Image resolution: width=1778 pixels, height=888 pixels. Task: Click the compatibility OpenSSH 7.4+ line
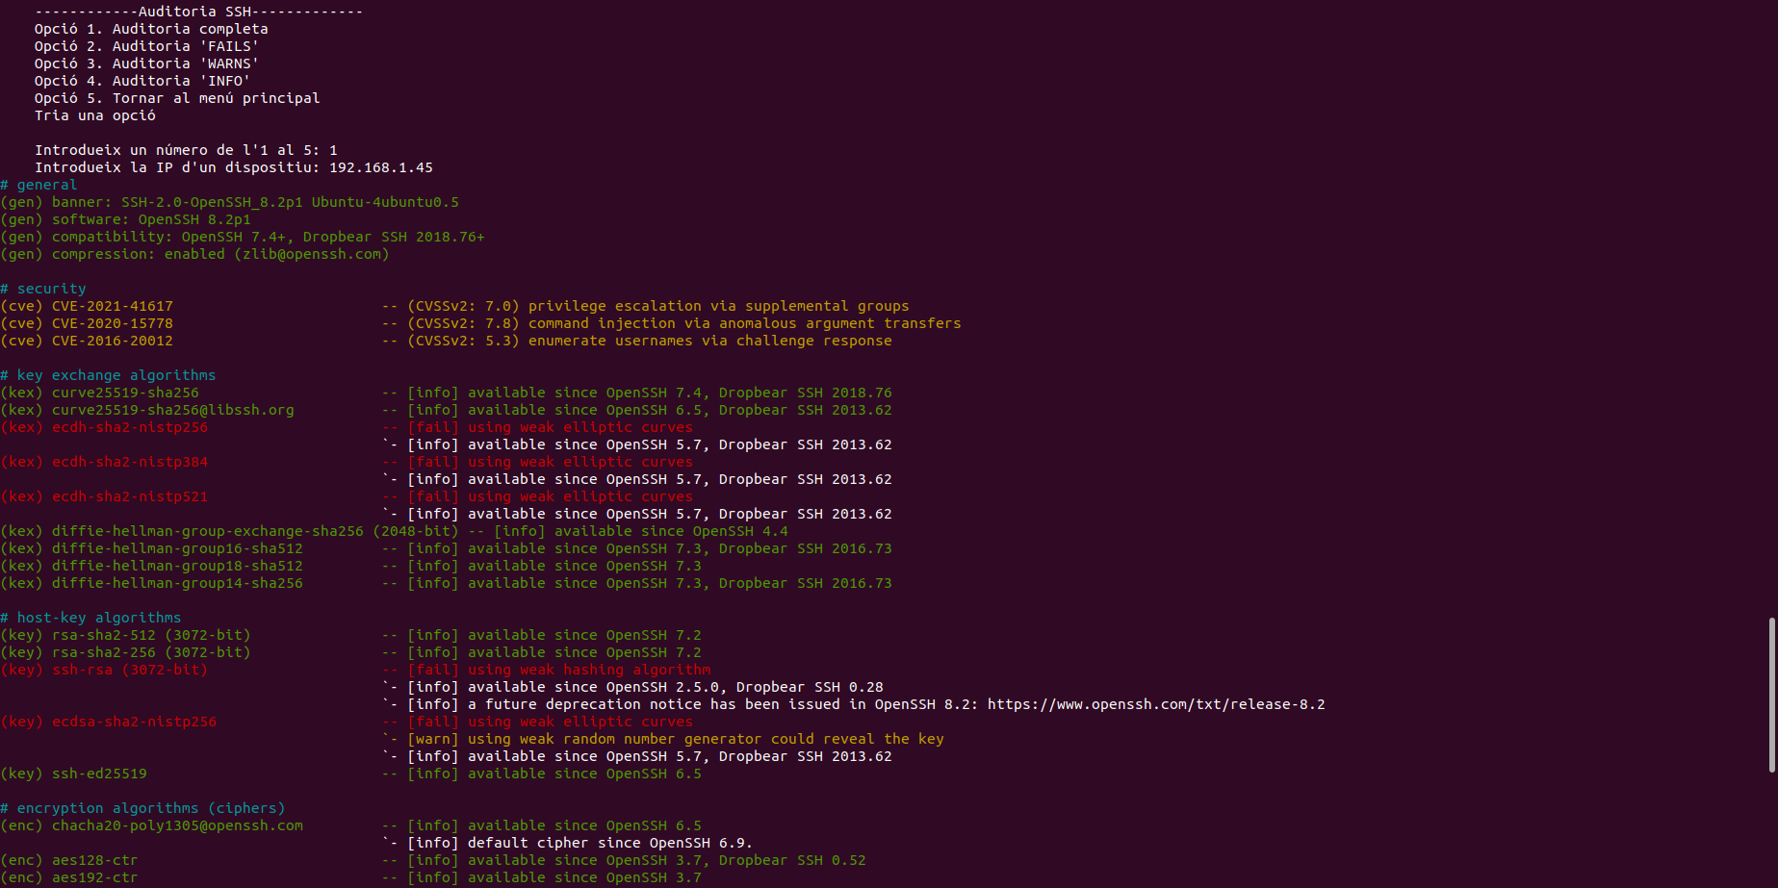[x=243, y=237]
